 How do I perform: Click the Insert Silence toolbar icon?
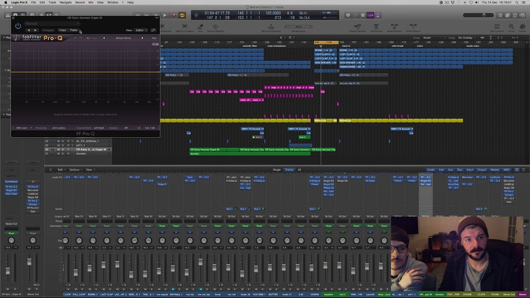tap(413, 28)
